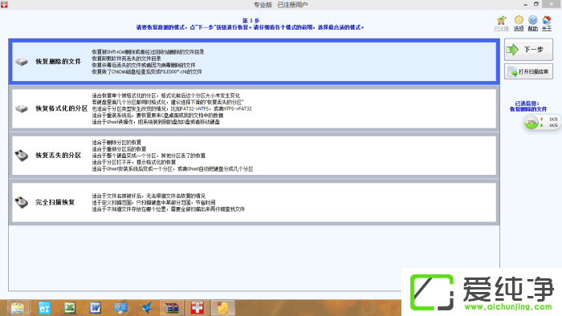Select the 恢复格式化的分区 mode
This screenshot has width=562, height=316.
coord(255,108)
